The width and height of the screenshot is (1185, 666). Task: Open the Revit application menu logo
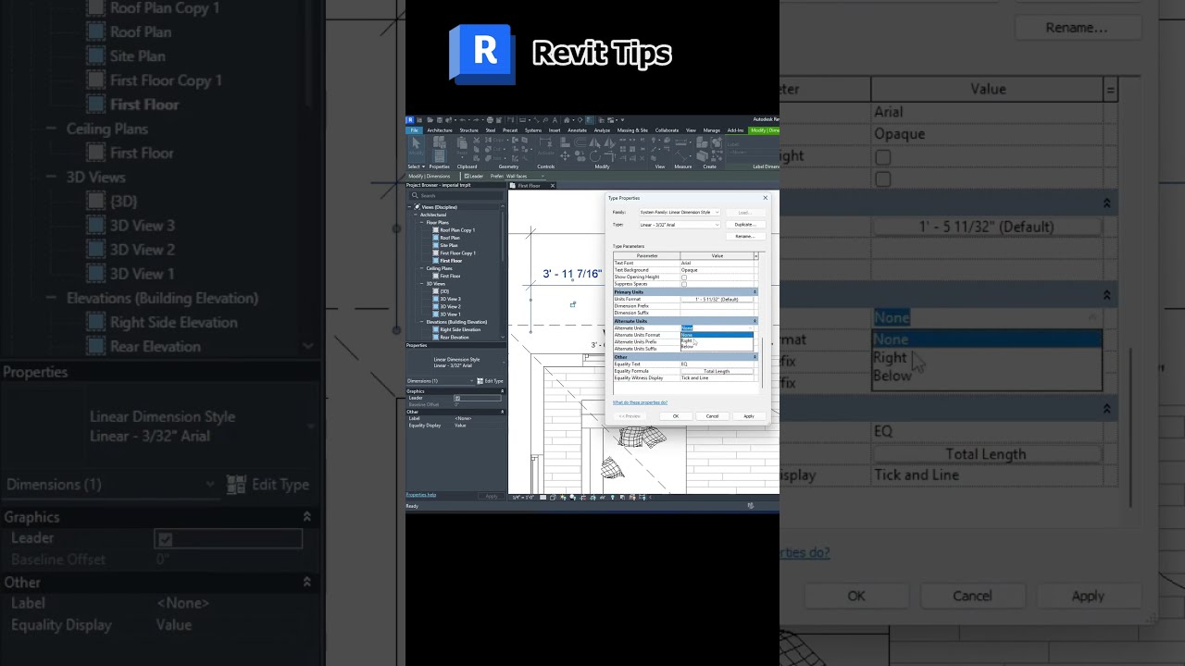point(410,119)
